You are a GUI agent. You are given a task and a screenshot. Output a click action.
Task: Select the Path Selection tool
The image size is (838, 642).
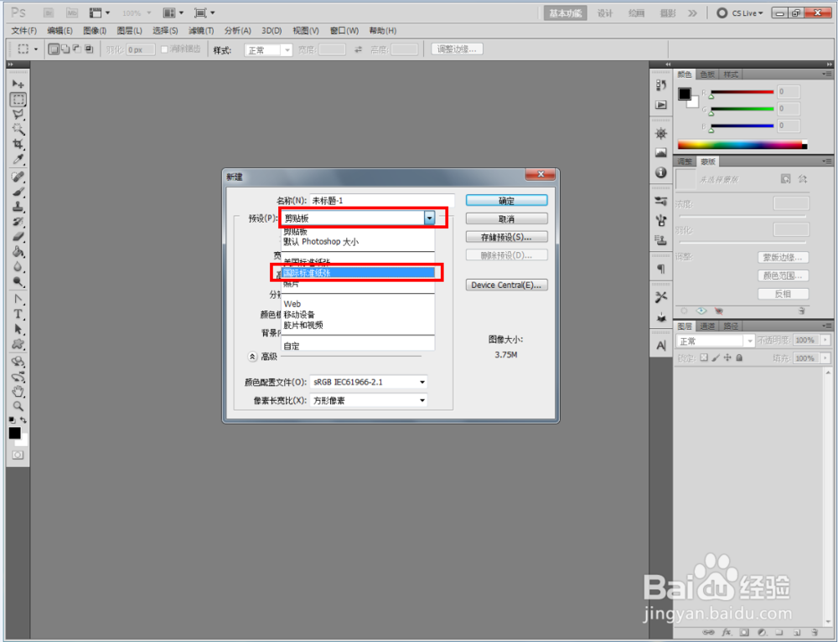click(x=18, y=329)
